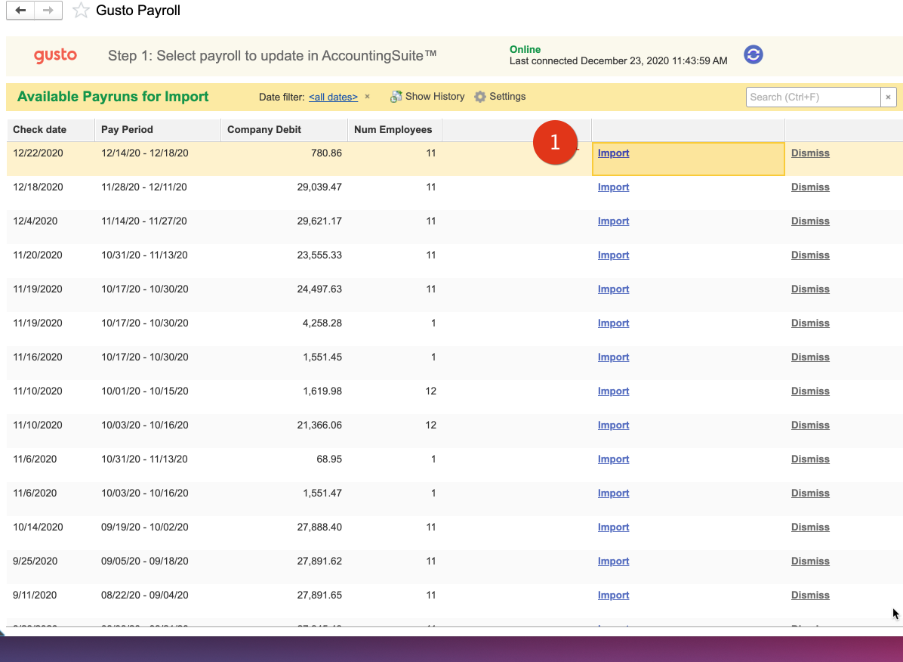Image resolution: width=903 pixels, height=662 pixels.
Task: Select pay period 08/22/20 - 09/04/20
Action: pos(158,601)
